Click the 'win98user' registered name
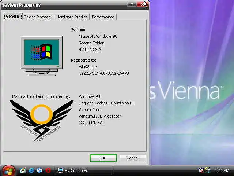This screenshot has width=234, height=176. pyautogui.click(x=88, y=67)
